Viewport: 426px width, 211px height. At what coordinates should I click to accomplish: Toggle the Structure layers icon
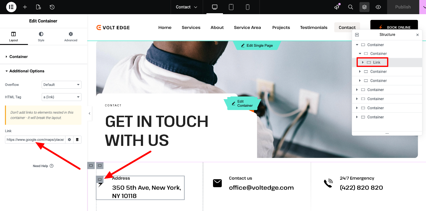click(x=364, y=7)
